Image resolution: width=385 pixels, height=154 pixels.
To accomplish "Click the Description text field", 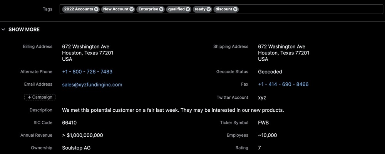I will pyautogui.click(x=173, y=110).
